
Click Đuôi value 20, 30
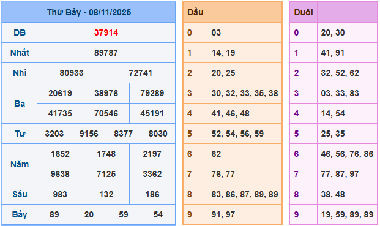[x=333, y=32]
